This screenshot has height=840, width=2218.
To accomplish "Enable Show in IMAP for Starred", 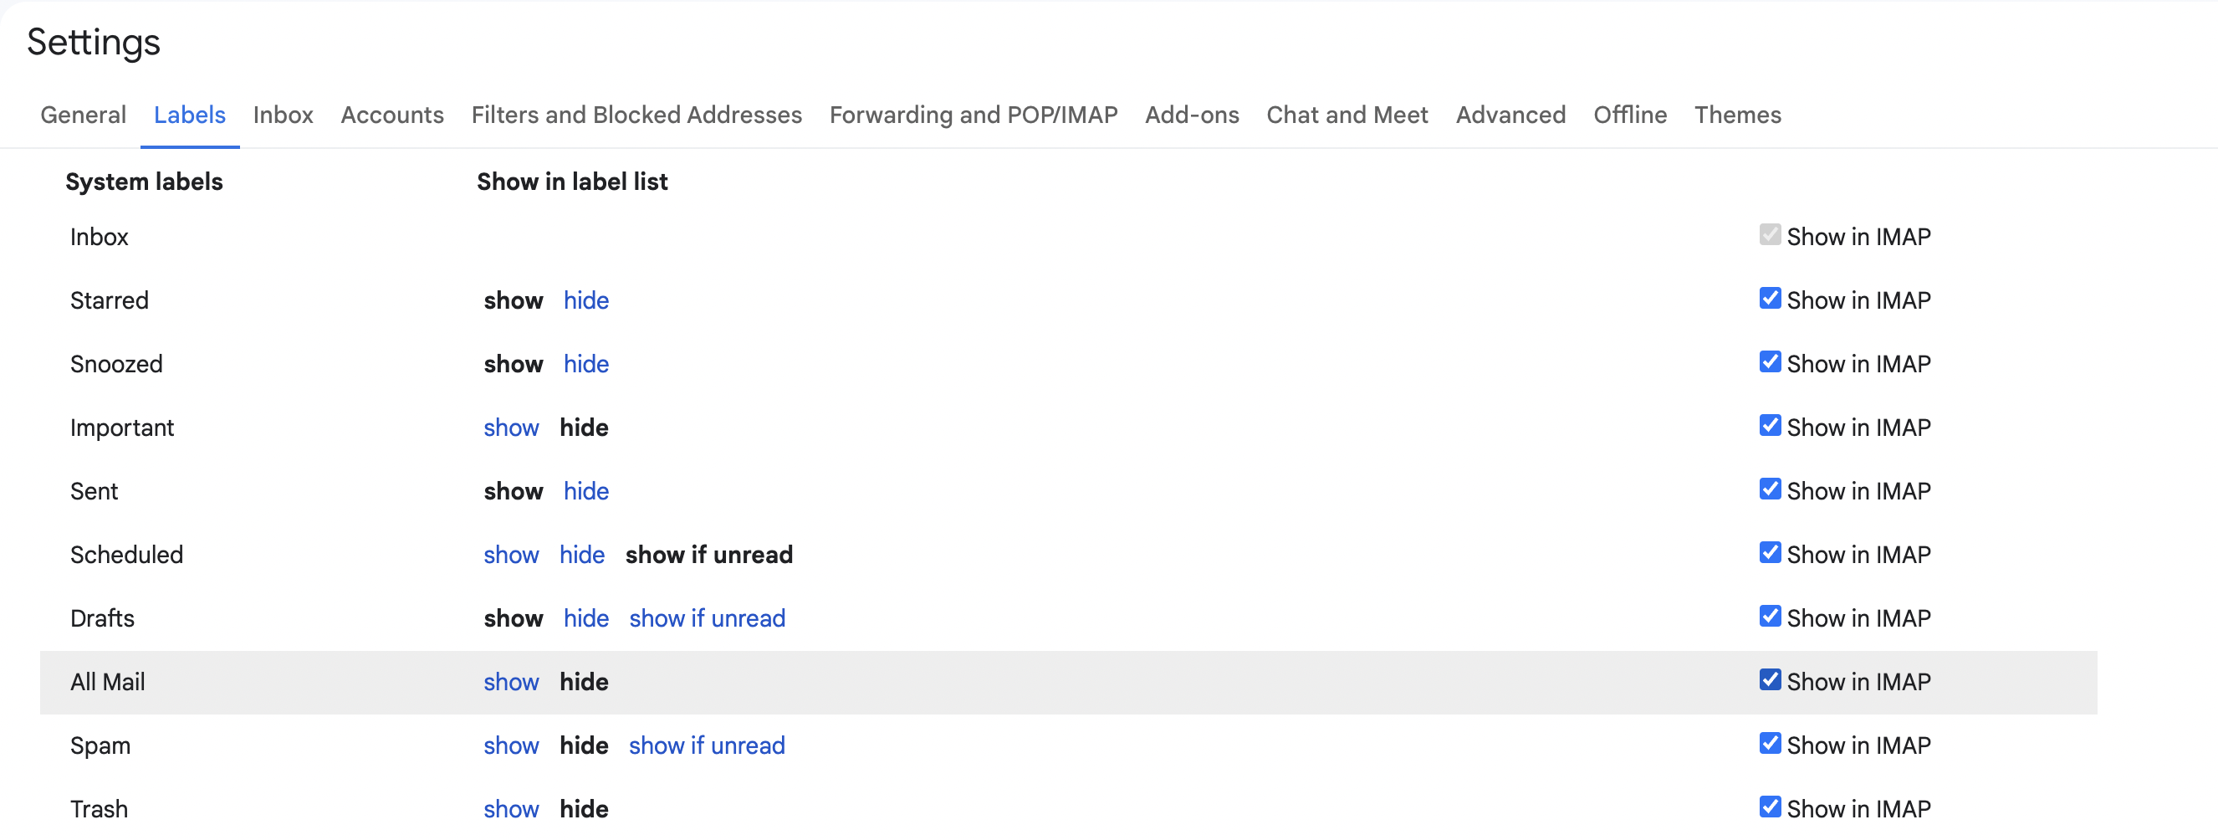I will tap(1770, 298).
